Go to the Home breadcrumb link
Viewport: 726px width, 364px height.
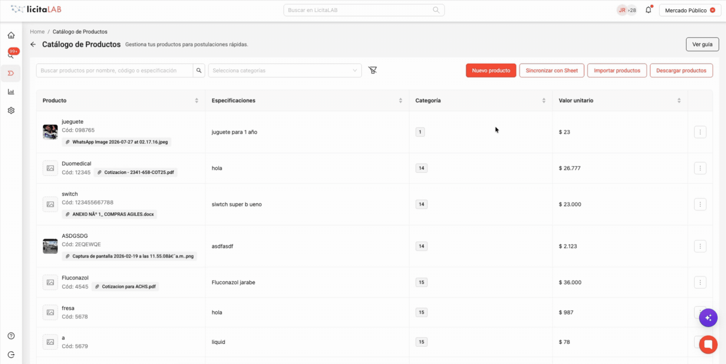pos(37,32)
